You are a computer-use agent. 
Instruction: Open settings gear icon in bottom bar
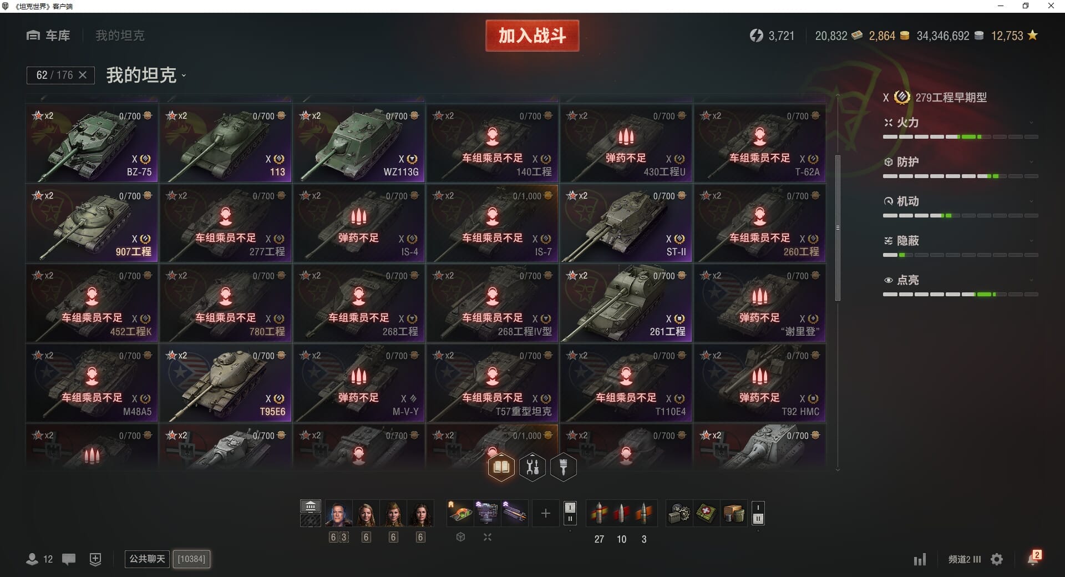click(x=997, y=559)
